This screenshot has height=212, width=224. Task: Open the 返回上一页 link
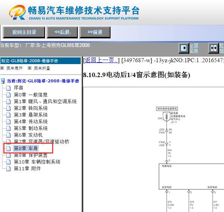[101, 60]
